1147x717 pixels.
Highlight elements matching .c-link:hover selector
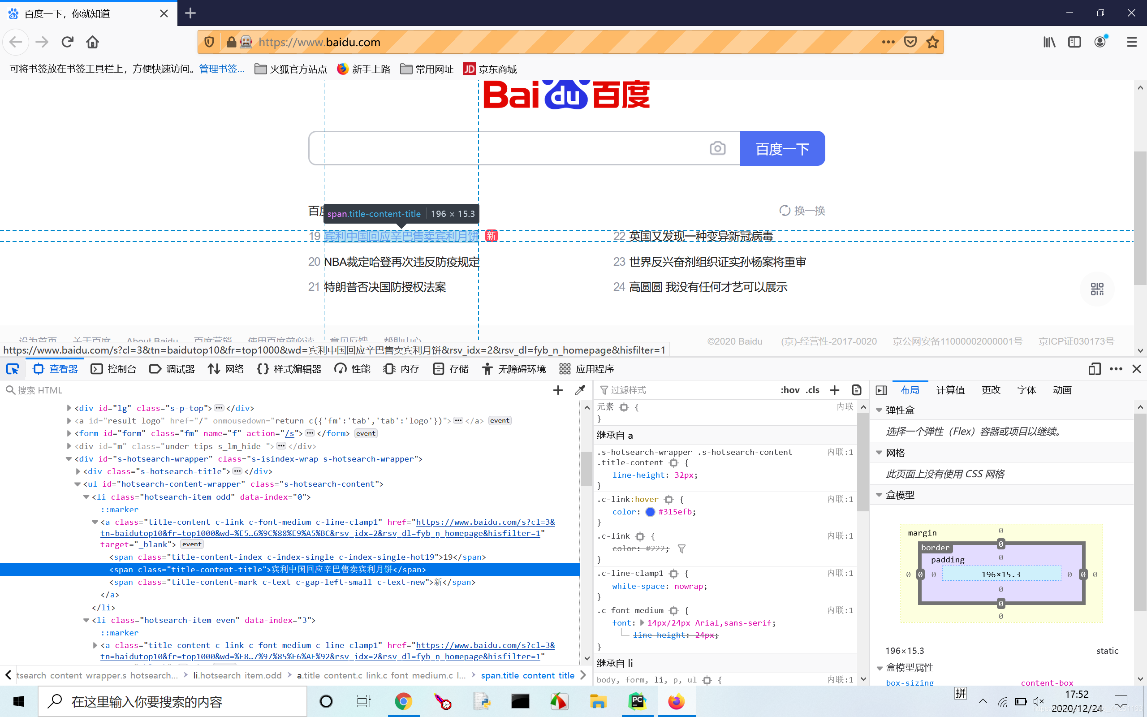[x=669, y=499]
